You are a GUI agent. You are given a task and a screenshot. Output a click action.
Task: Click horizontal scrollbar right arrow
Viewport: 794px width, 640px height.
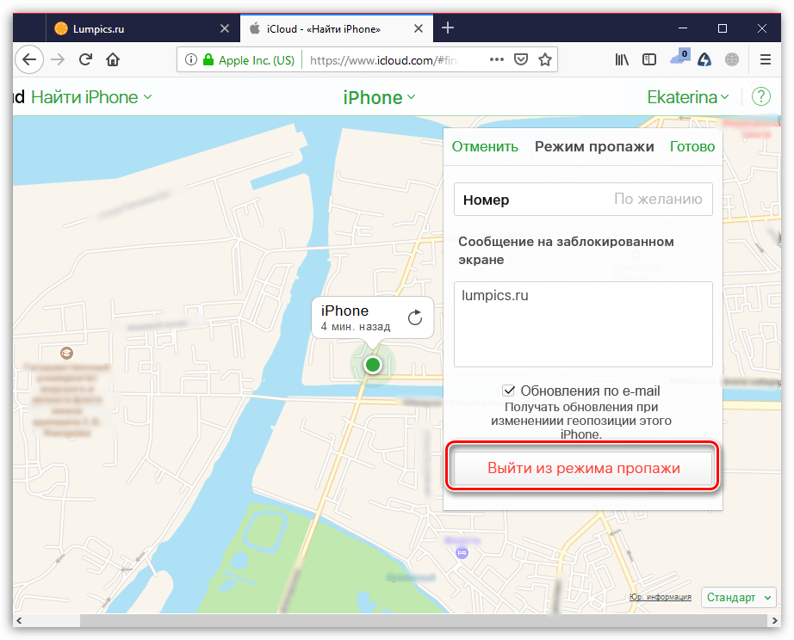(x=775, y=621)
